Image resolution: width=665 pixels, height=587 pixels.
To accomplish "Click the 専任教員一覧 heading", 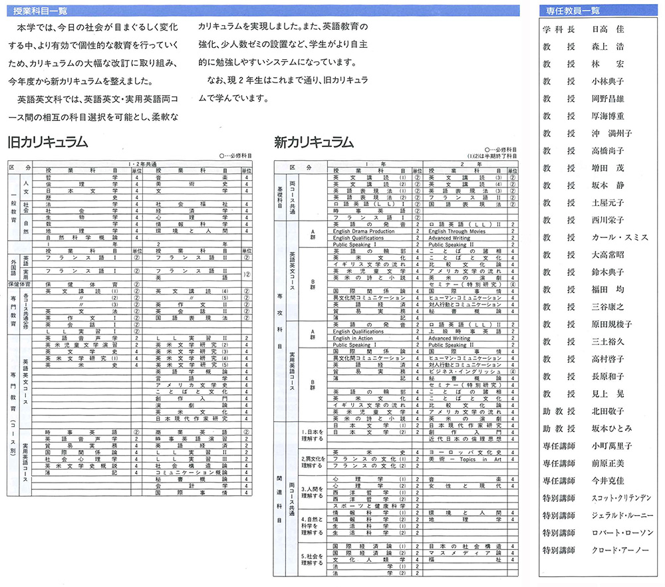I will [573, 11].
